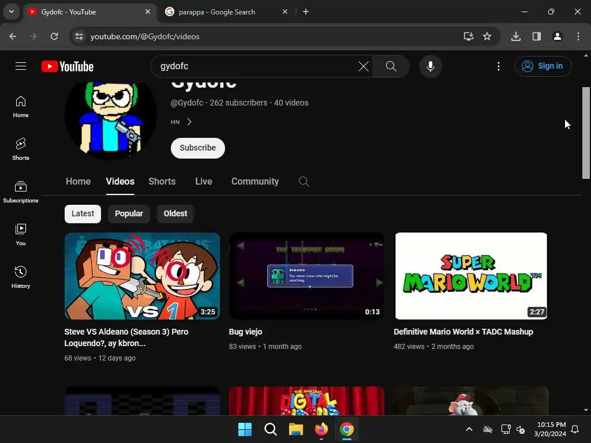The image size is (591, 443).
Task: Install app icon in address bar
Action: coord(468,36)
